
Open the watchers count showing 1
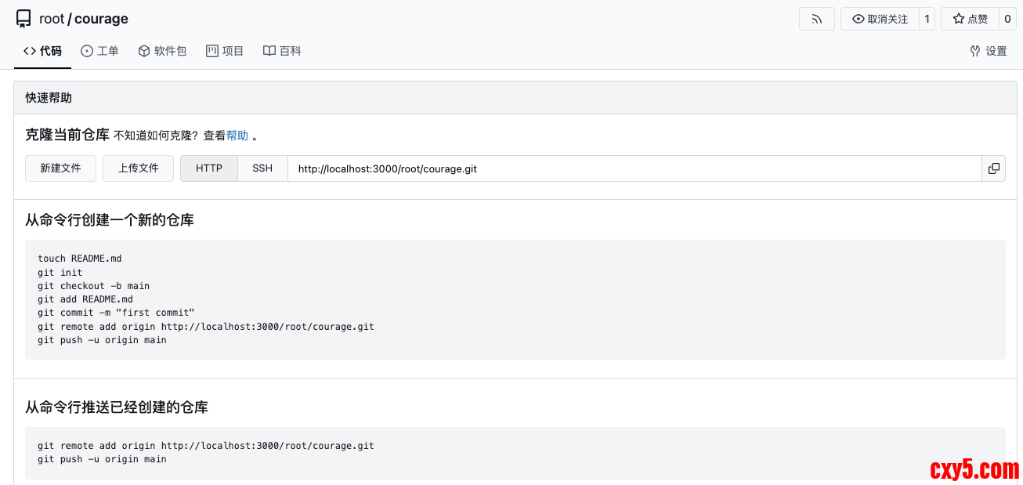click(x=927, y=19)
